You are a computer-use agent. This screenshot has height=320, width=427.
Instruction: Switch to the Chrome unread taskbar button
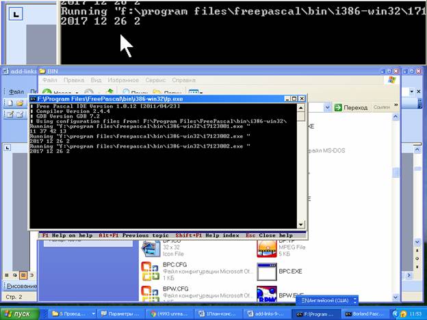click(170, 314)
